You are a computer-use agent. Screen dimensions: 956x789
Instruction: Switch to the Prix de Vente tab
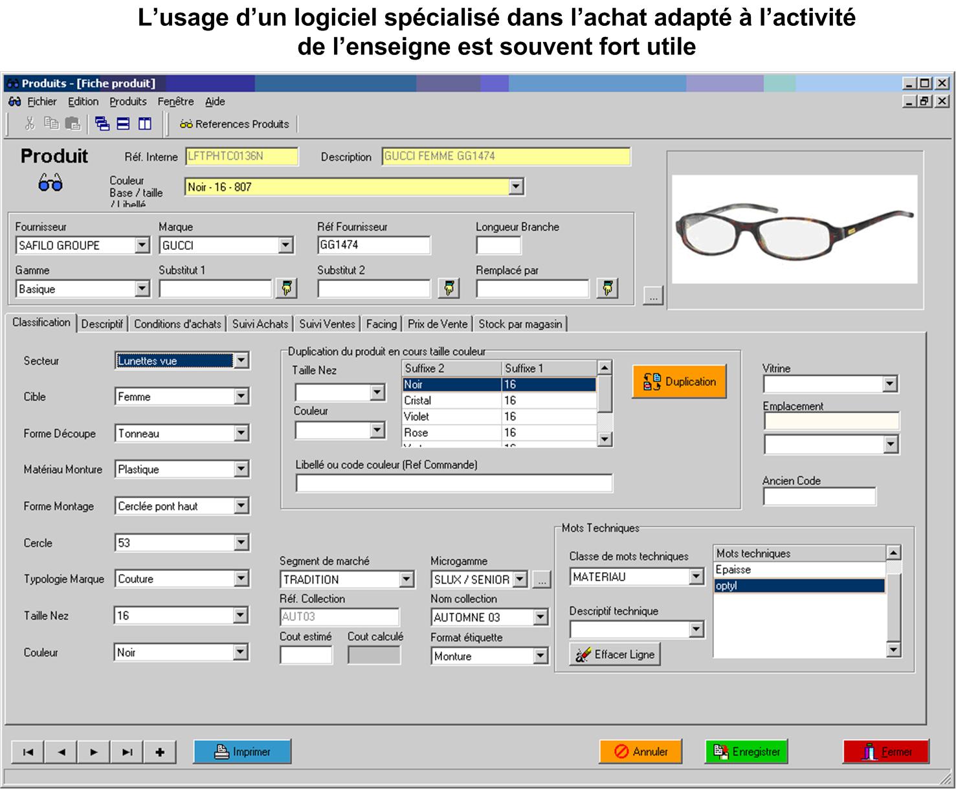coord(438,324)
